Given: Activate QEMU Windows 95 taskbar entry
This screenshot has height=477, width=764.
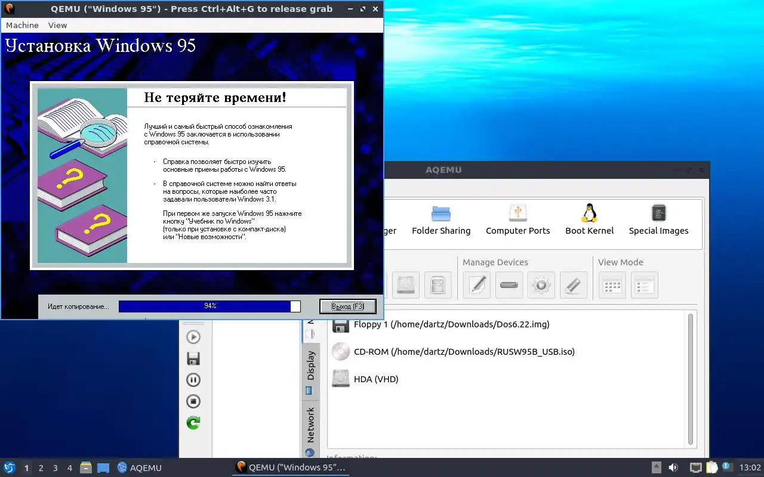Looking at the screenshot, I should pyautogui.click(x=291, y=468).
